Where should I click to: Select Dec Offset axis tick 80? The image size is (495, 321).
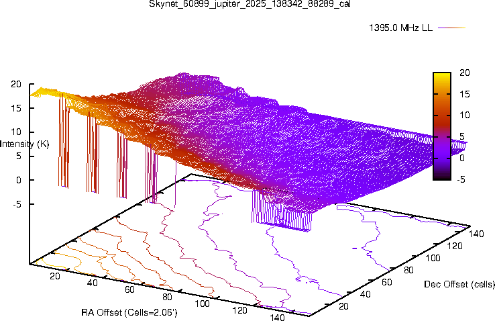tap(409, 270)
